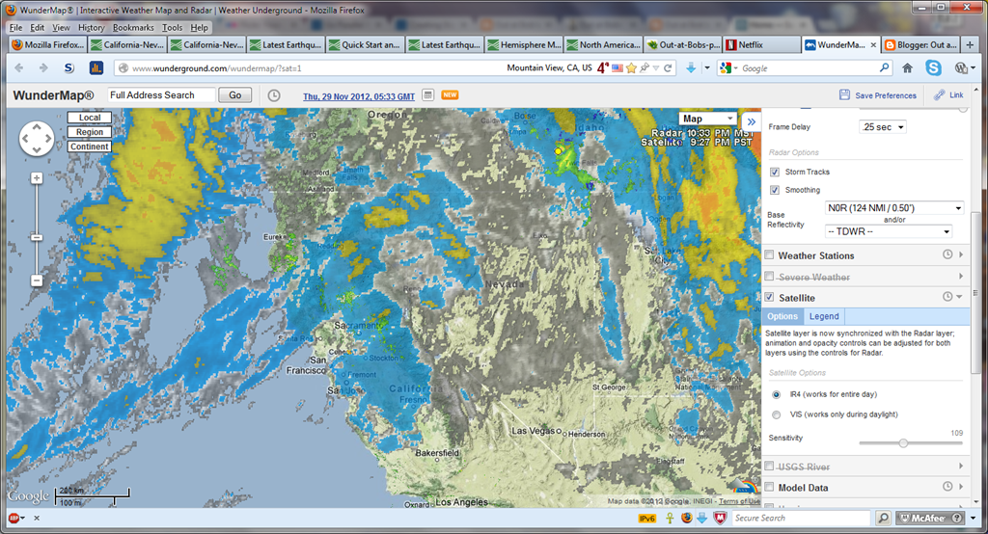The height and width of the screenshot is (534, 988).
Task: Click the Local zoom button
Action: pos(90,118)
